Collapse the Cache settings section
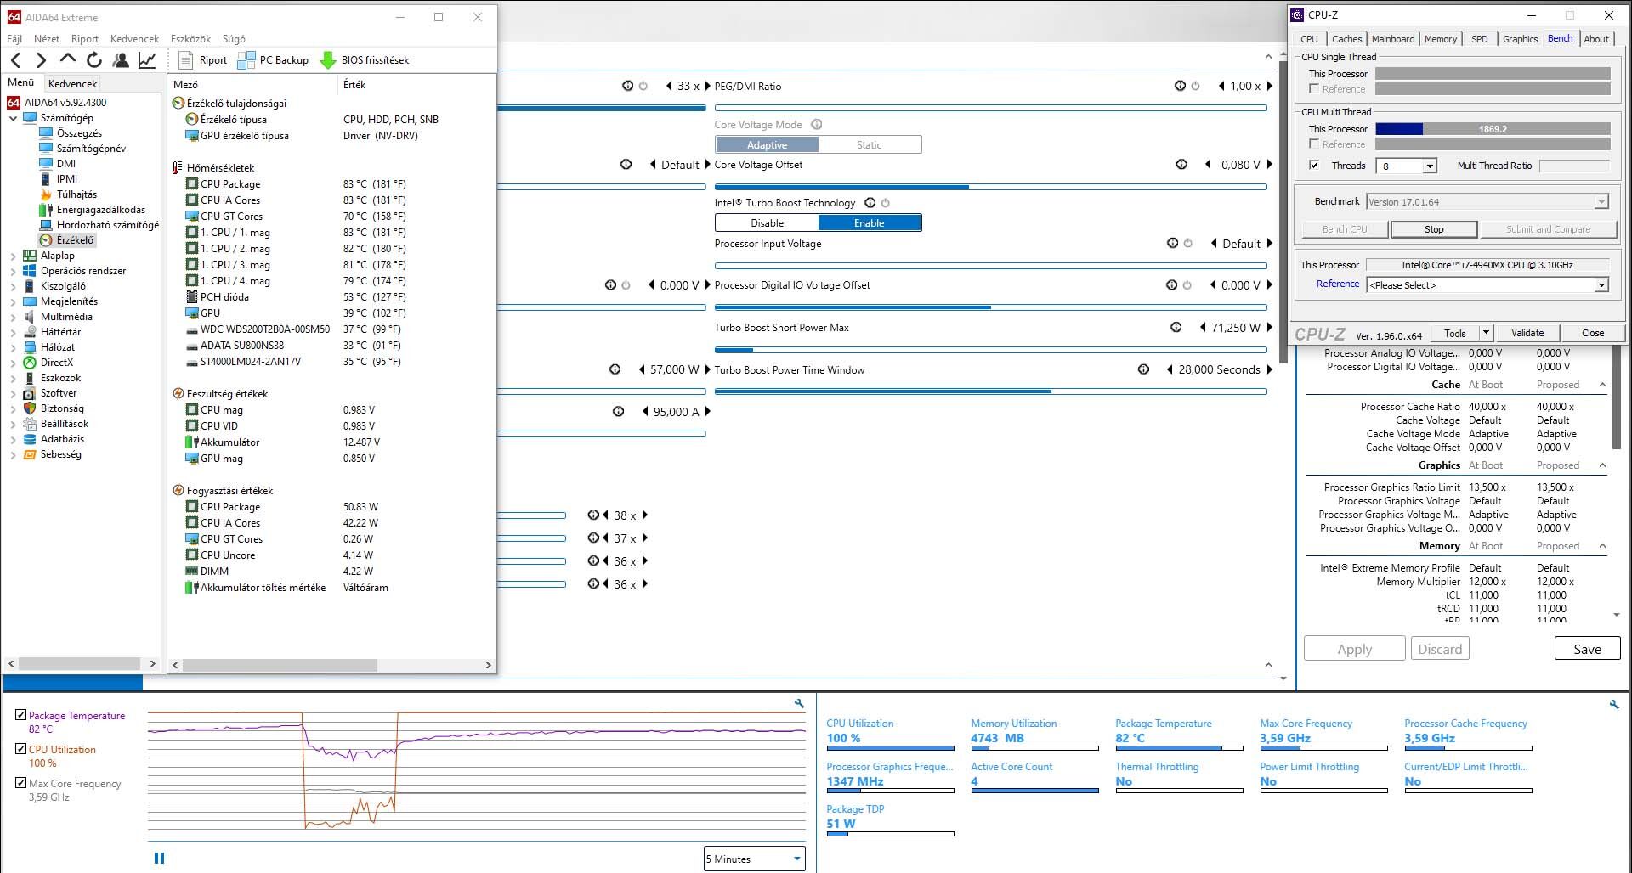 point(1602,385)
